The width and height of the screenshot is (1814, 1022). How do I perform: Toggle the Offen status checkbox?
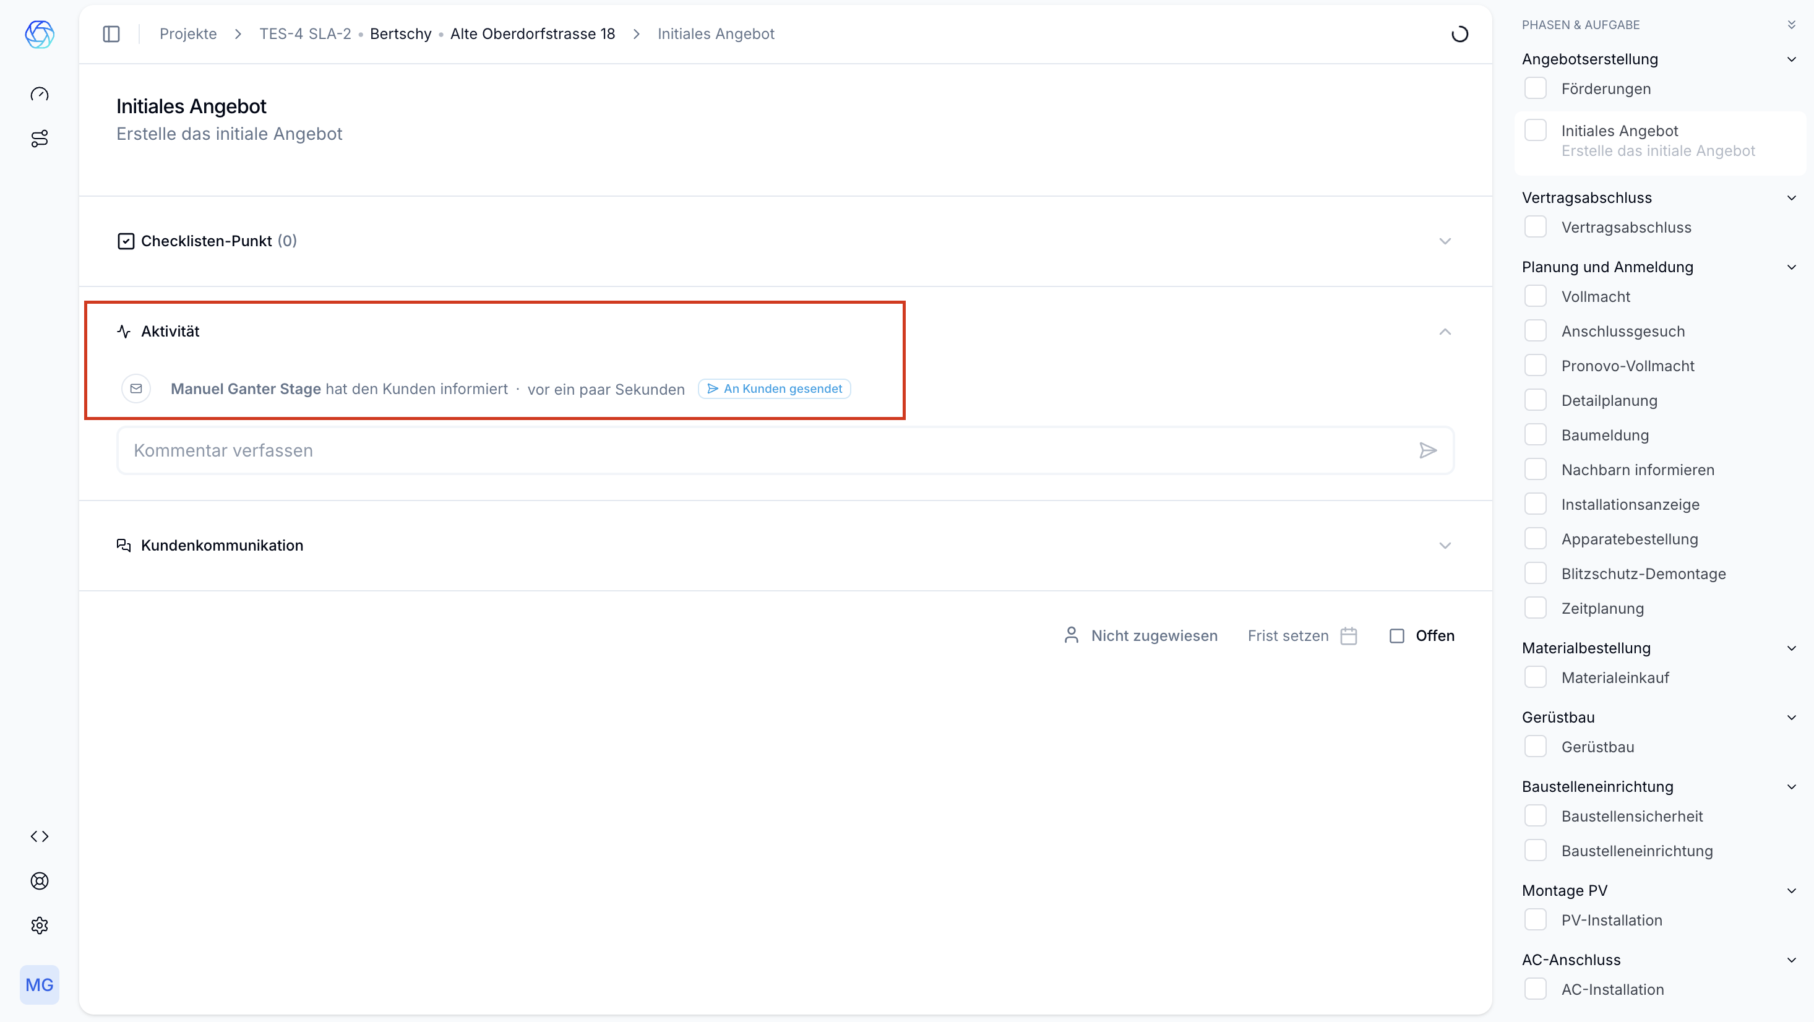[x=1396, y=635]
